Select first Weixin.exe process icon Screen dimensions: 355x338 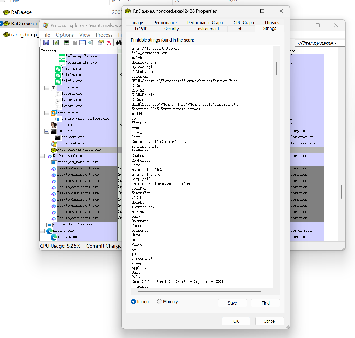(x=58, y=69)
